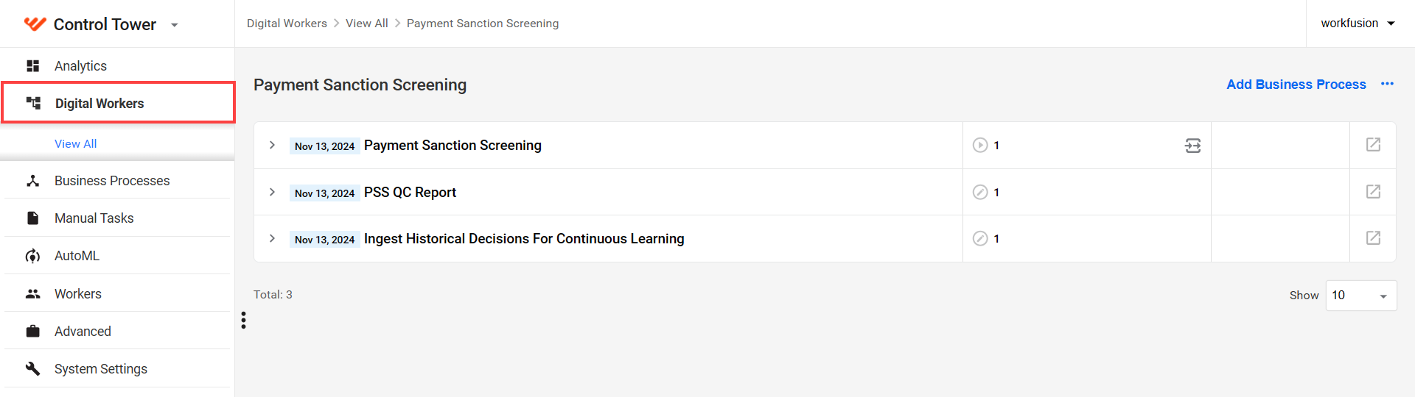Click the play status icon in Payment Sanction Screening row
The height and width of the screenshot is (397, 1415).
pos(980,146)
